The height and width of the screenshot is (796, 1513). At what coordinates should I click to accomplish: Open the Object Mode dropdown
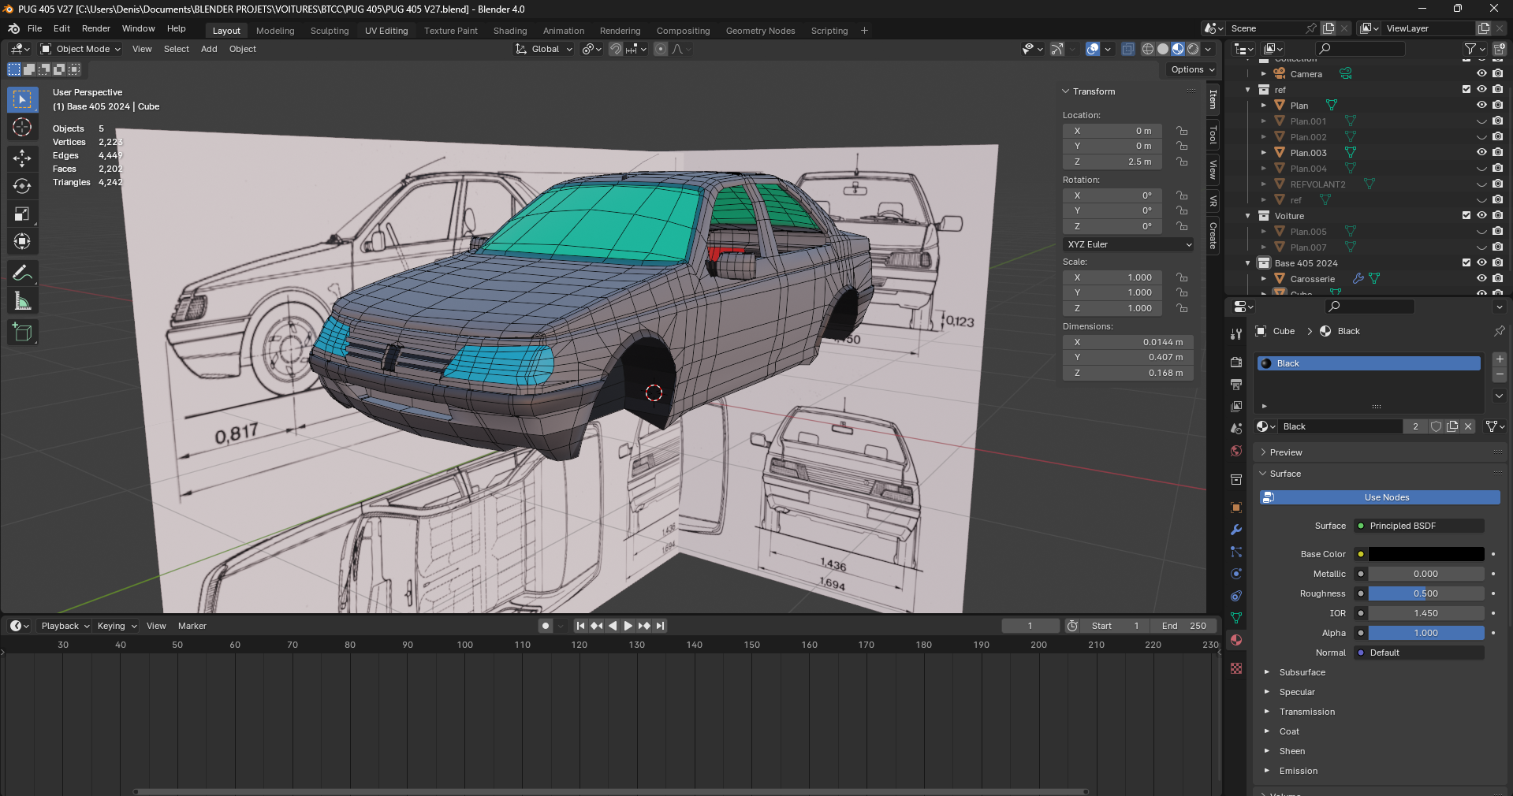click(81, 49)
